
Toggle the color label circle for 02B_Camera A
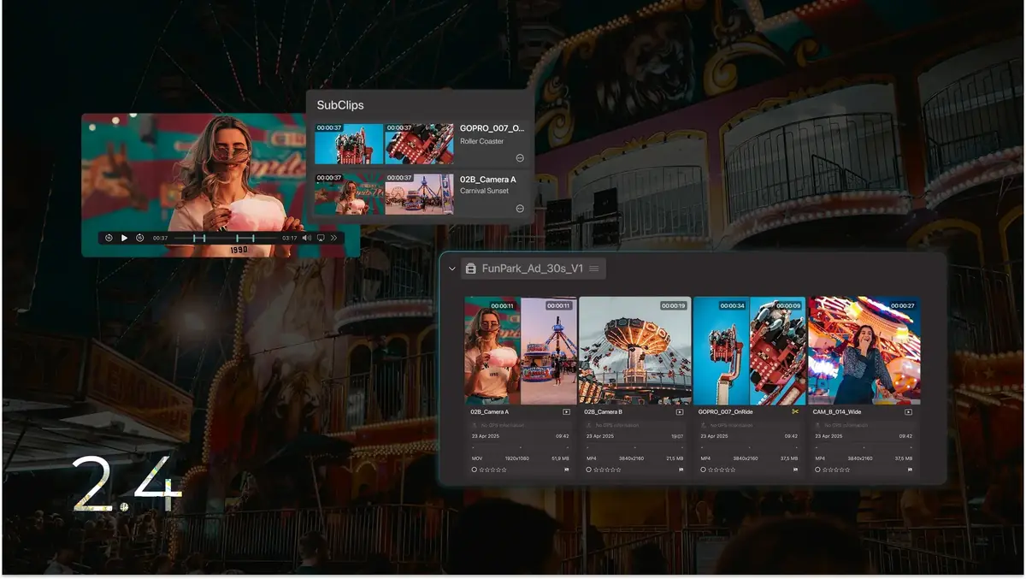pyautogui.click(x=475, y=470)
